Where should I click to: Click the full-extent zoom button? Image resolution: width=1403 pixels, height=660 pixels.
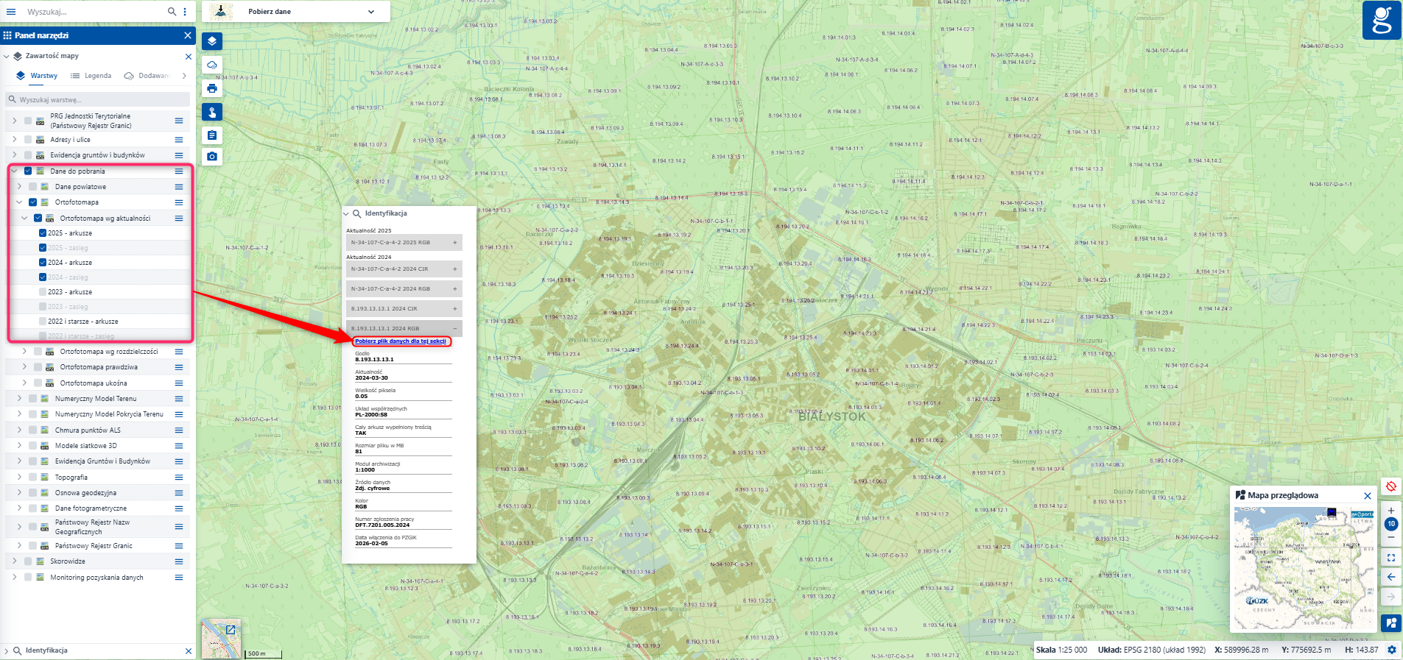[x=1390, y=558]
